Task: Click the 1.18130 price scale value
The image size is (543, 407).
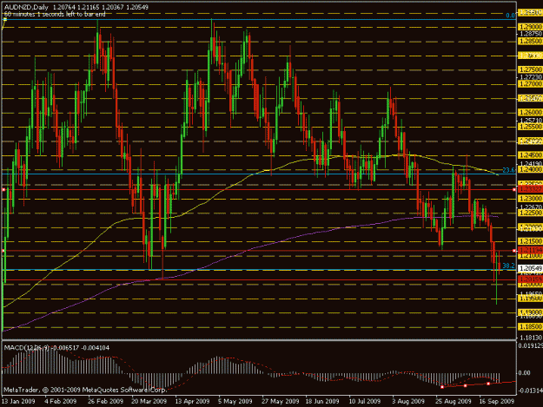Action: [531, 338]
